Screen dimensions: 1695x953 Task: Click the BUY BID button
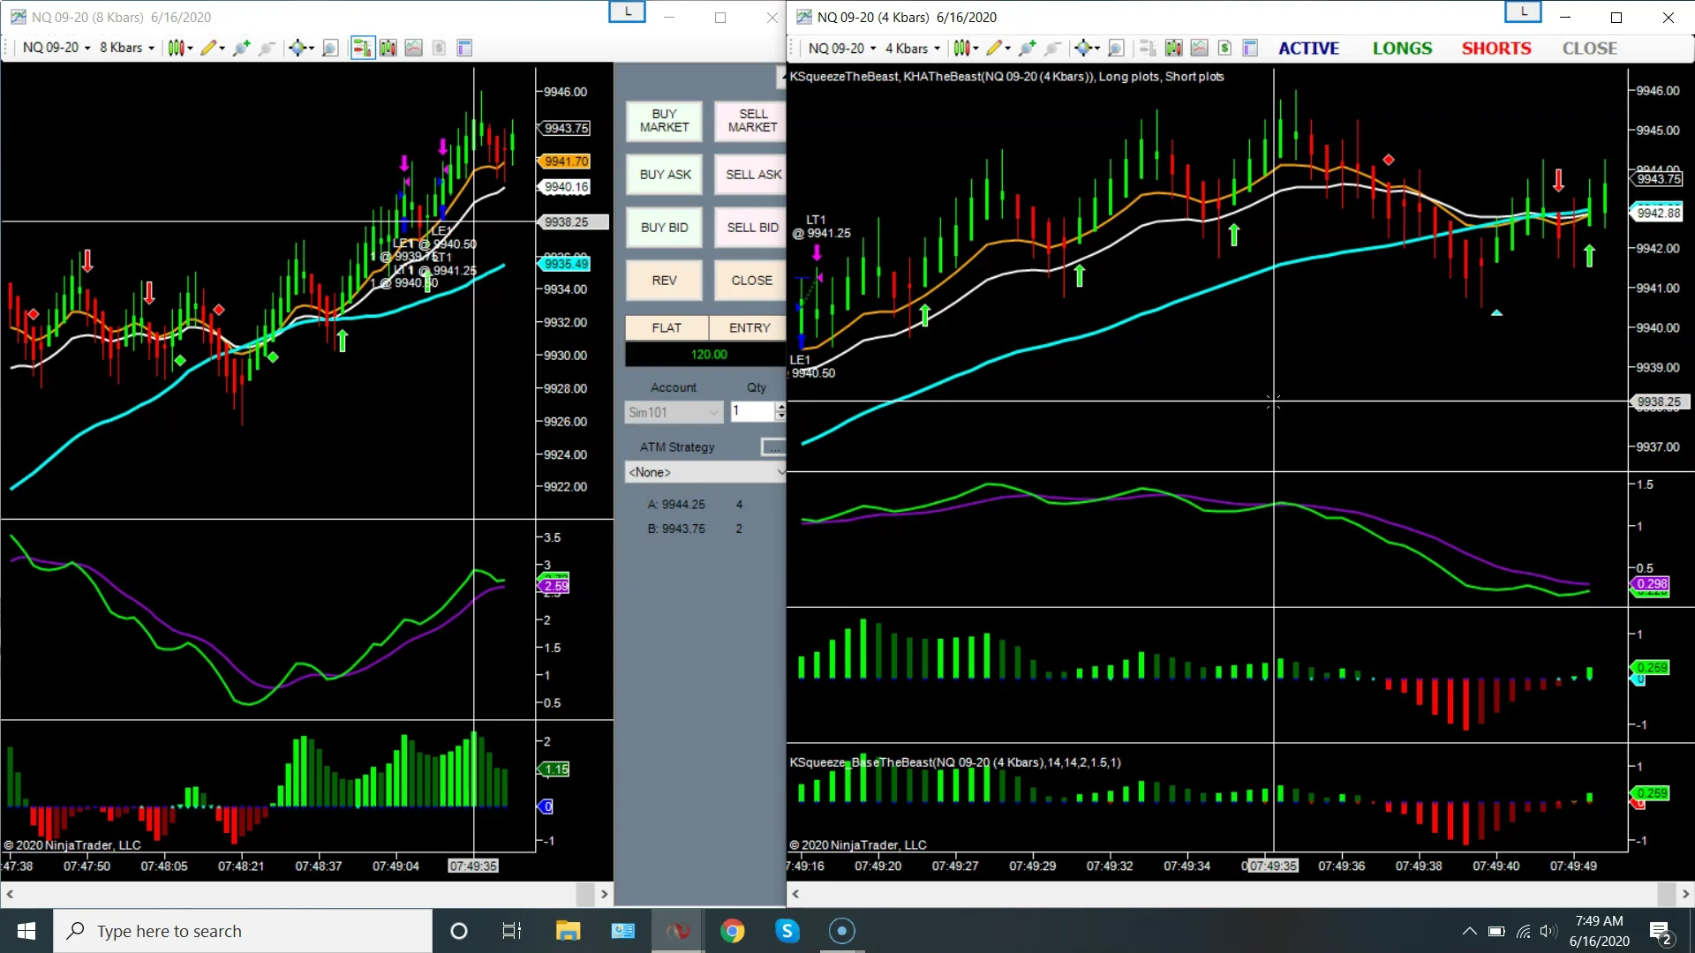tap(664, 228)
